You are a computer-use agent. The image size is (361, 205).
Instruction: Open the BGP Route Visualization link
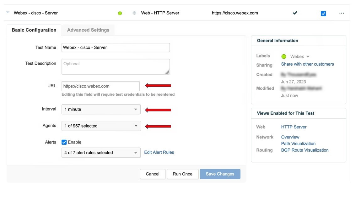305,150
